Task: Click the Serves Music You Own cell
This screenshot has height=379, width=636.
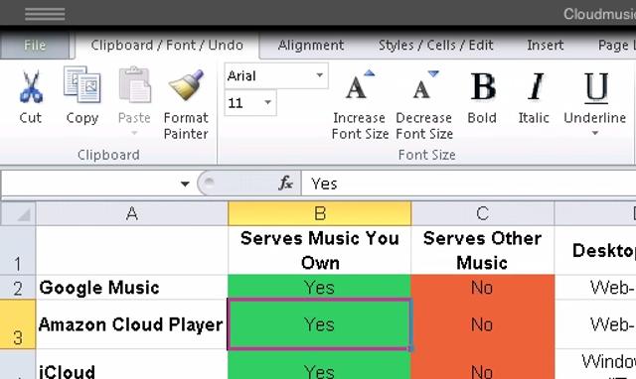Action: tap(320, 250)
